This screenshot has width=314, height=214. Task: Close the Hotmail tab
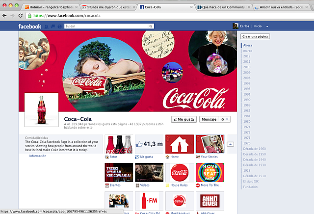(x=77, y=7)
